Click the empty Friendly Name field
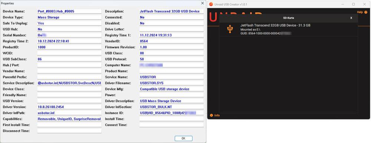This screenshot has height=143, width=371. pyautogui.click(x=69, y=95)
